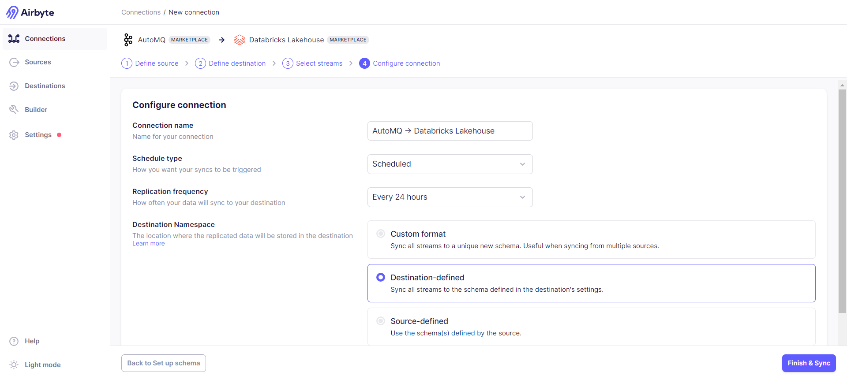Click the Airbyte logo
The image size is (847, 383).
click(30, 12)
